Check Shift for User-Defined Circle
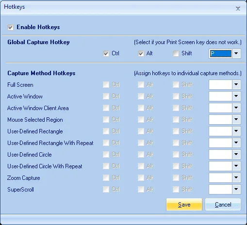 pyautogui.click(x=176, y=154)
